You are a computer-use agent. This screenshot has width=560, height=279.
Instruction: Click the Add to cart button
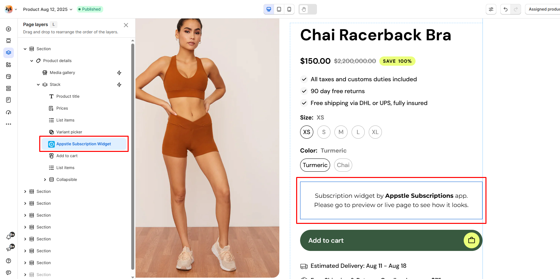(x=391, y=240)
